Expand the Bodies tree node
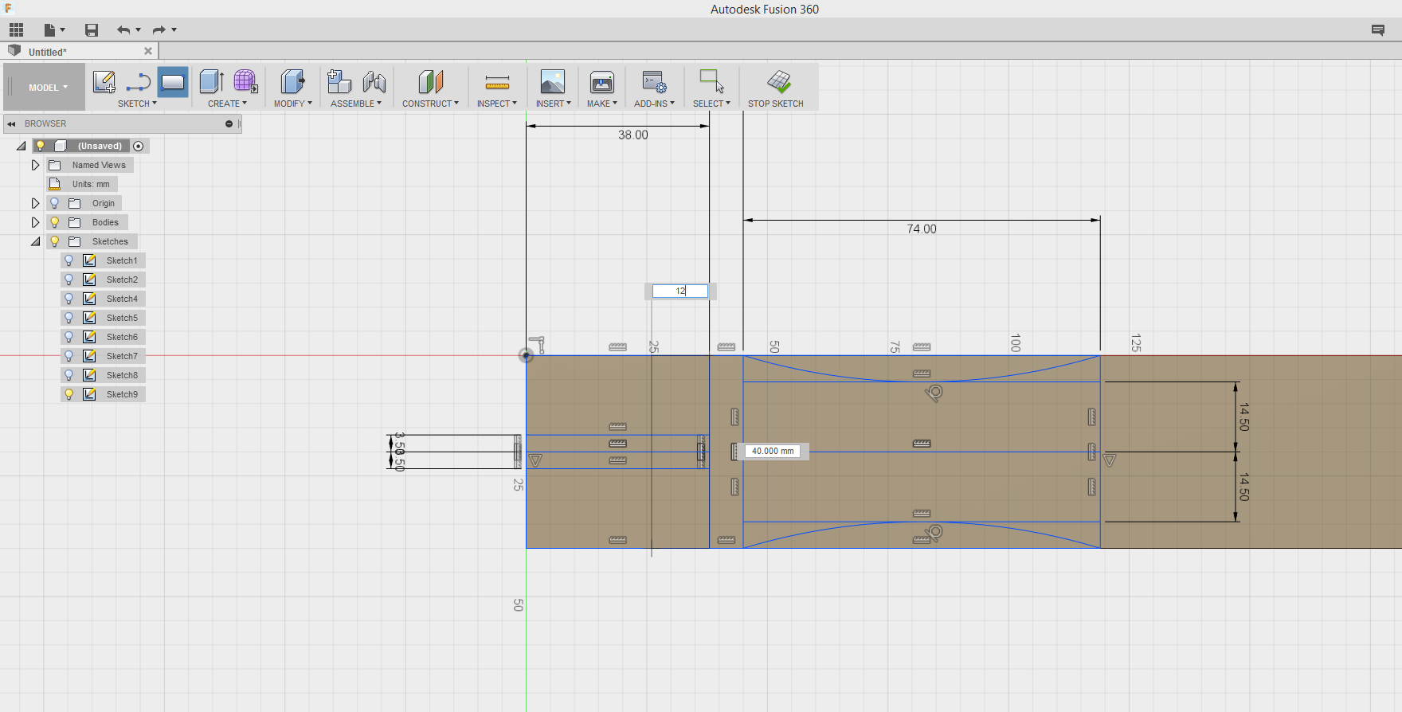 coord(35,222)
